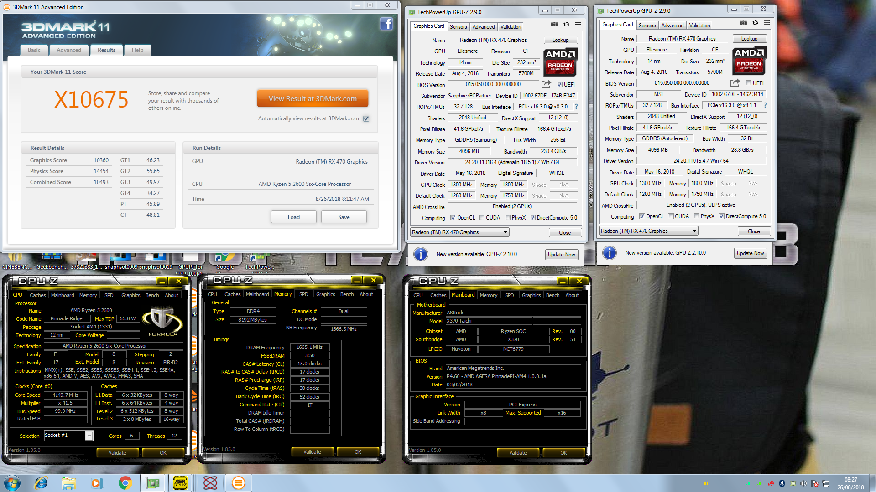The image size is (876, 492).
Task: Toggle PhysX checkbox in left GPU-Z
Action: click(x=507, y=218)
